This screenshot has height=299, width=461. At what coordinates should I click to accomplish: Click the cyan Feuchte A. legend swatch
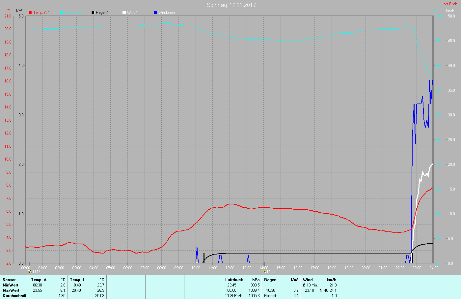click(62, 13)
